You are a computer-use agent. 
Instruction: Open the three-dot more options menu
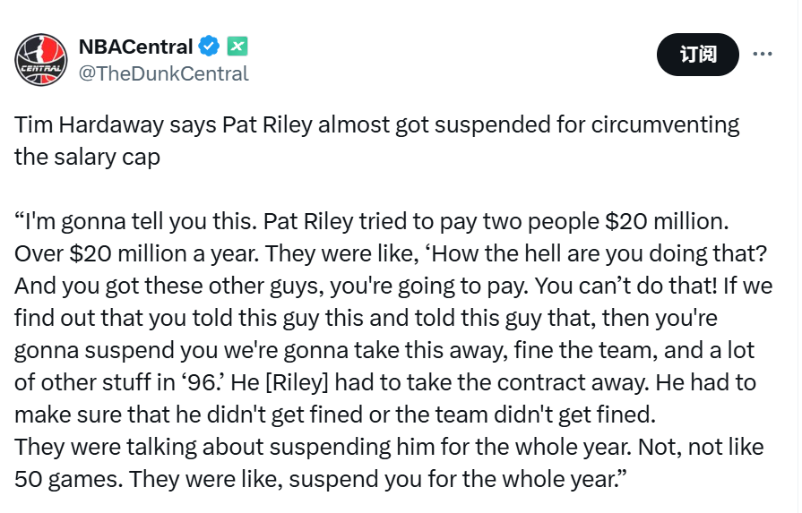tap(763, 54)
